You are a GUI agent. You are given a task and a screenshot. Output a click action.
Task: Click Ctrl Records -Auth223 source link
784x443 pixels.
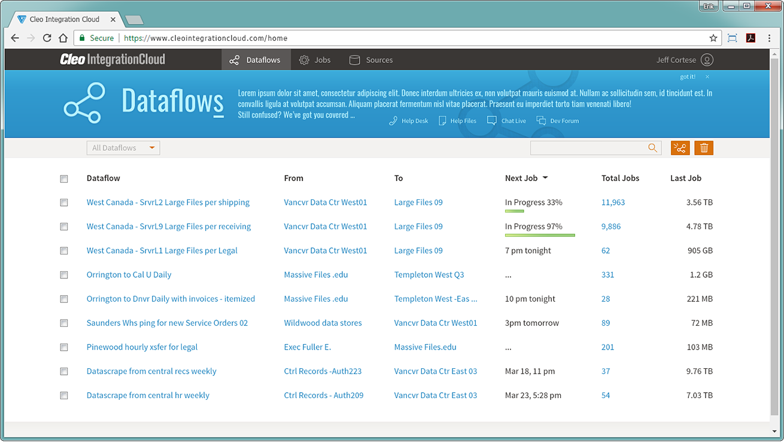pyautogui.click(x=323, y=371)
